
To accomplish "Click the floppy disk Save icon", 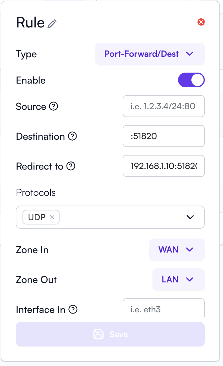I will coord(98,334).
